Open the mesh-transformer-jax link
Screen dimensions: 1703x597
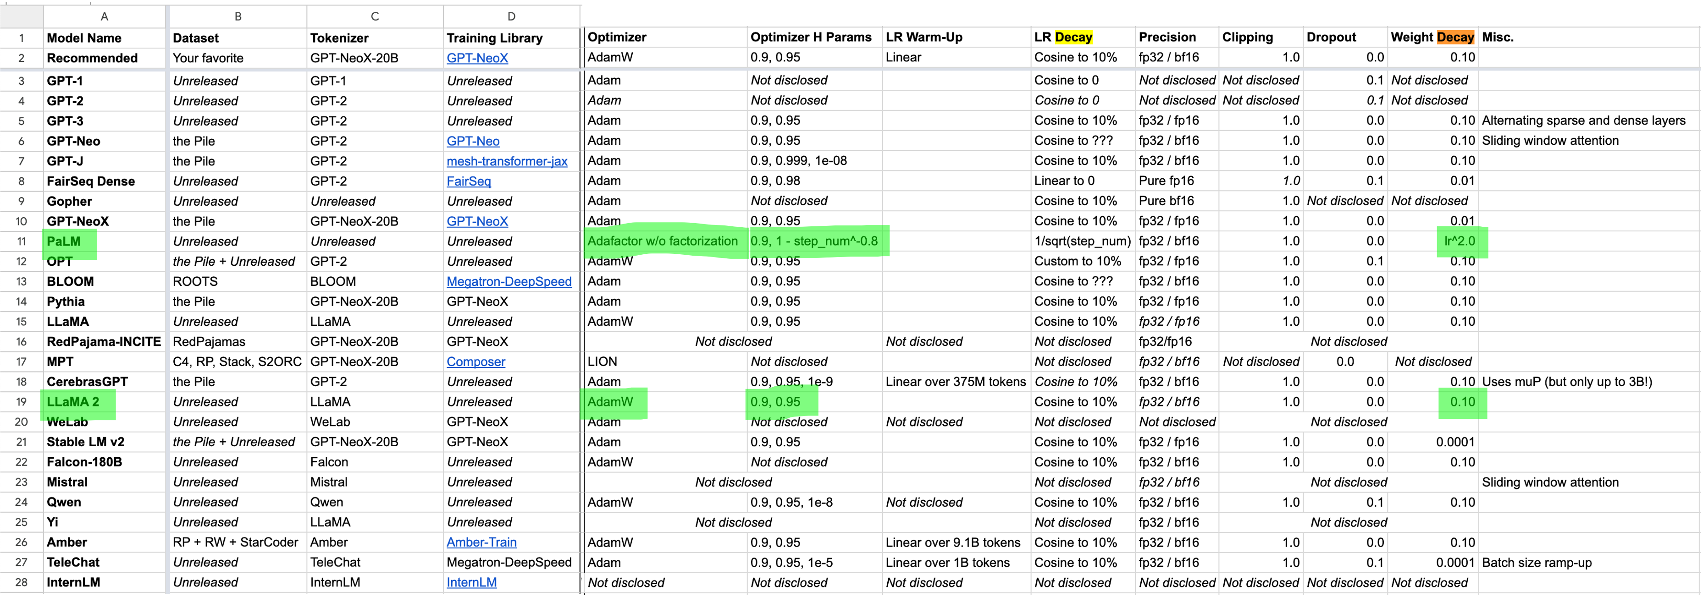[506, 161]
